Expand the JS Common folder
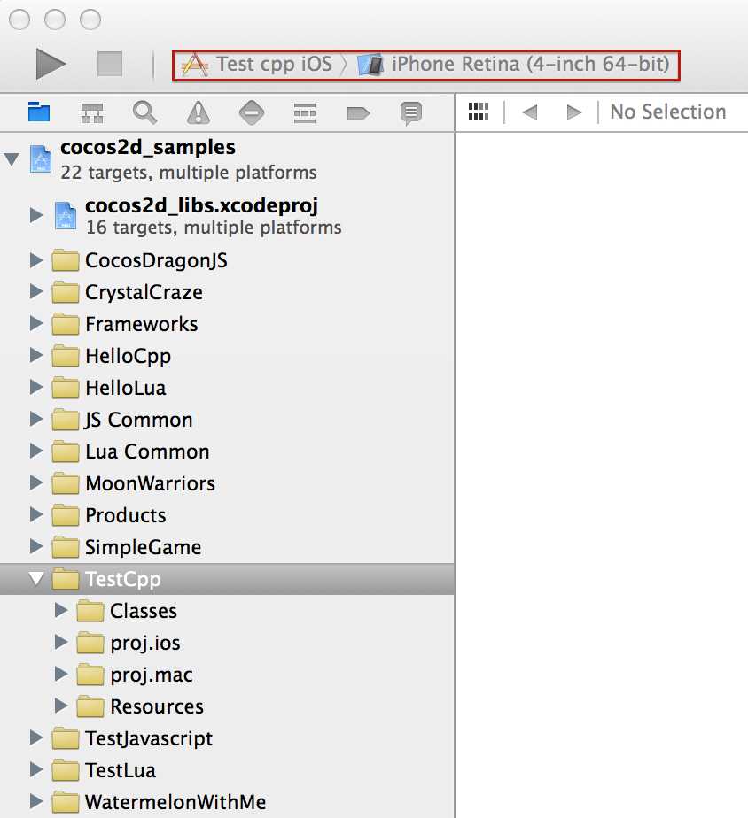This screenshot has height=818, width=748. click(x=36, y=419)
